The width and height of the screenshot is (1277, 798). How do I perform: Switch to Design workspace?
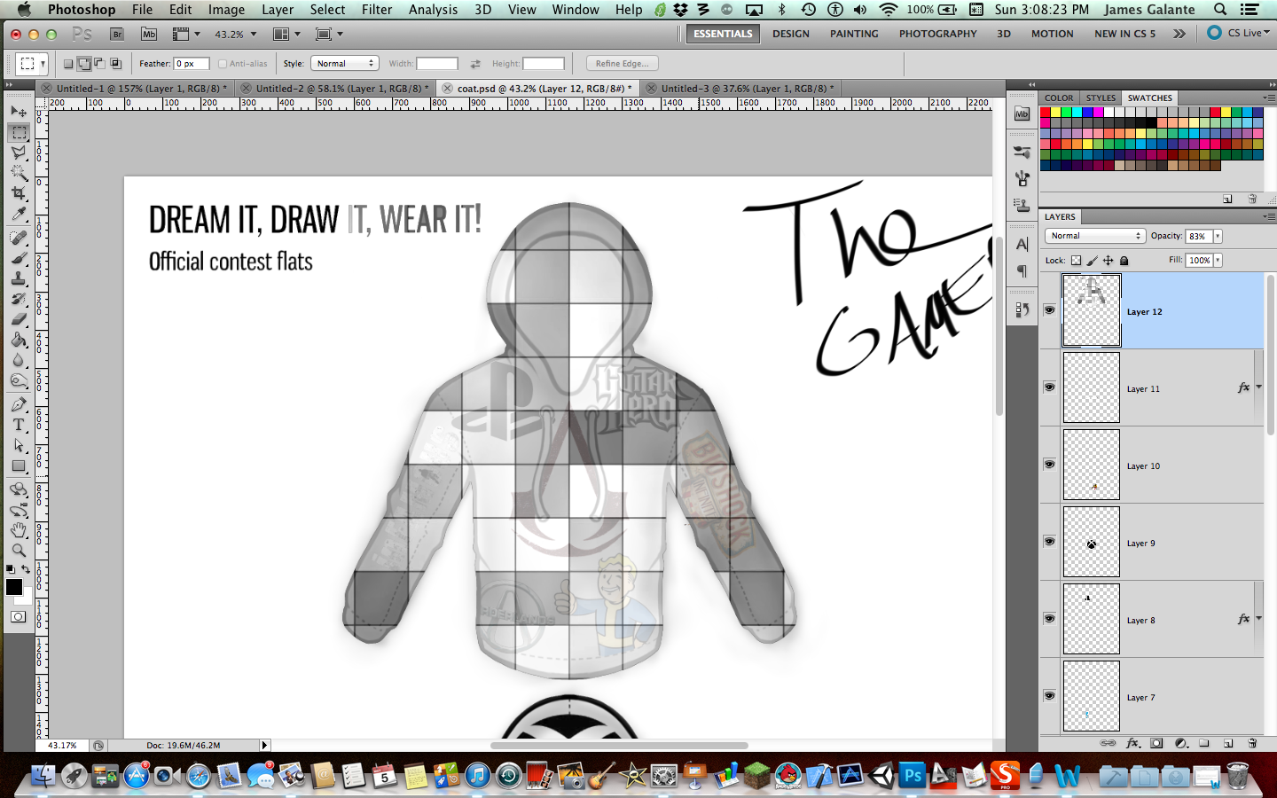click(791, 34)
